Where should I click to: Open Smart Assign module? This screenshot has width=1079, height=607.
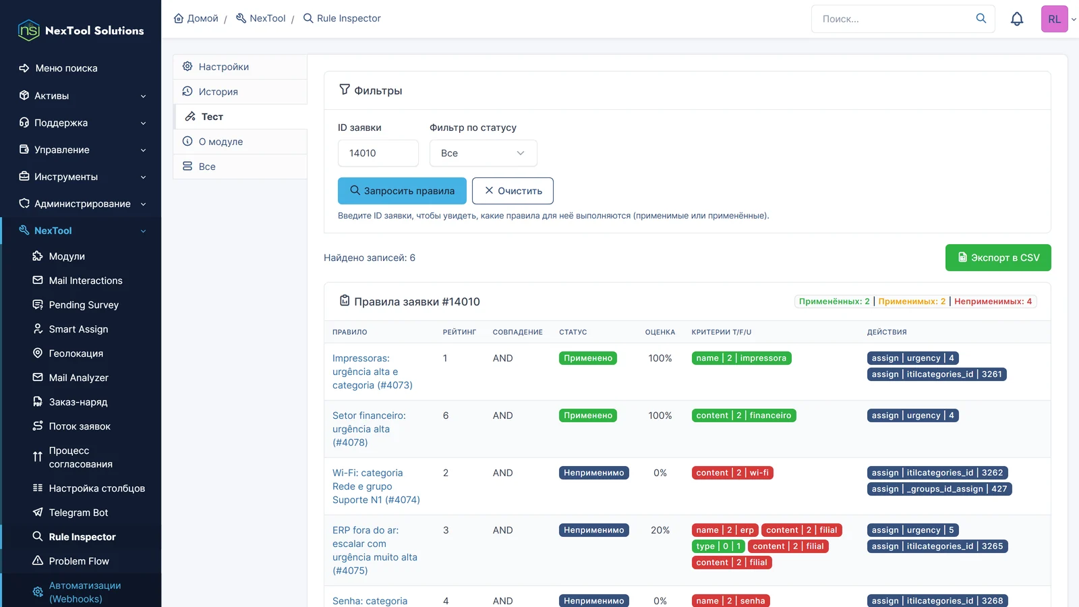tap(78, 329)
